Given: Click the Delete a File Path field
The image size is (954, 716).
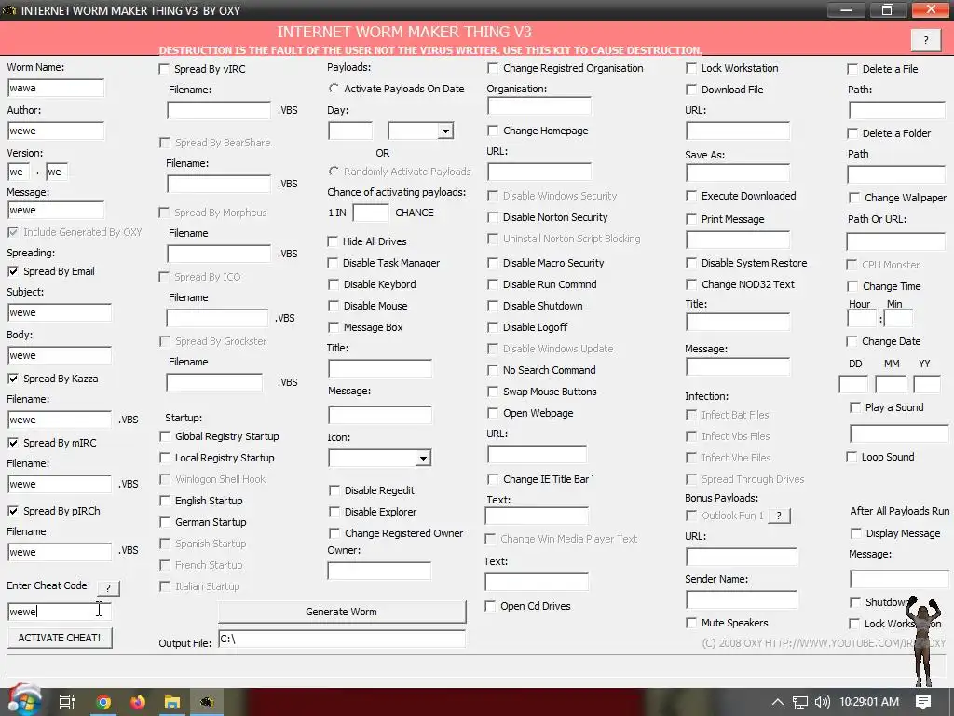Looking at the screenshot, I should [x=897, y=111].
